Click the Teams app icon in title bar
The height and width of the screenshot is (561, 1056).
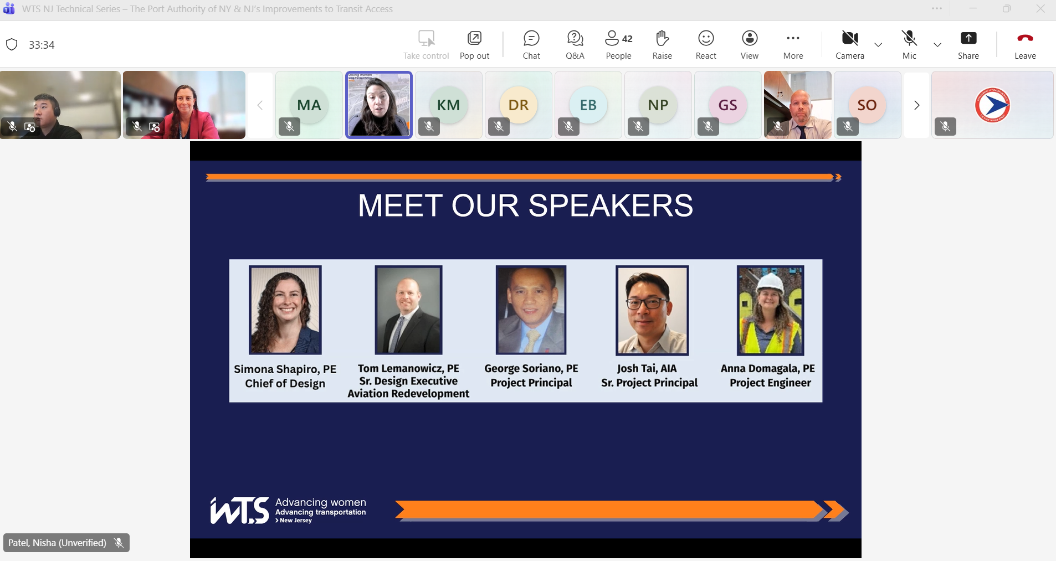point(9,9)
